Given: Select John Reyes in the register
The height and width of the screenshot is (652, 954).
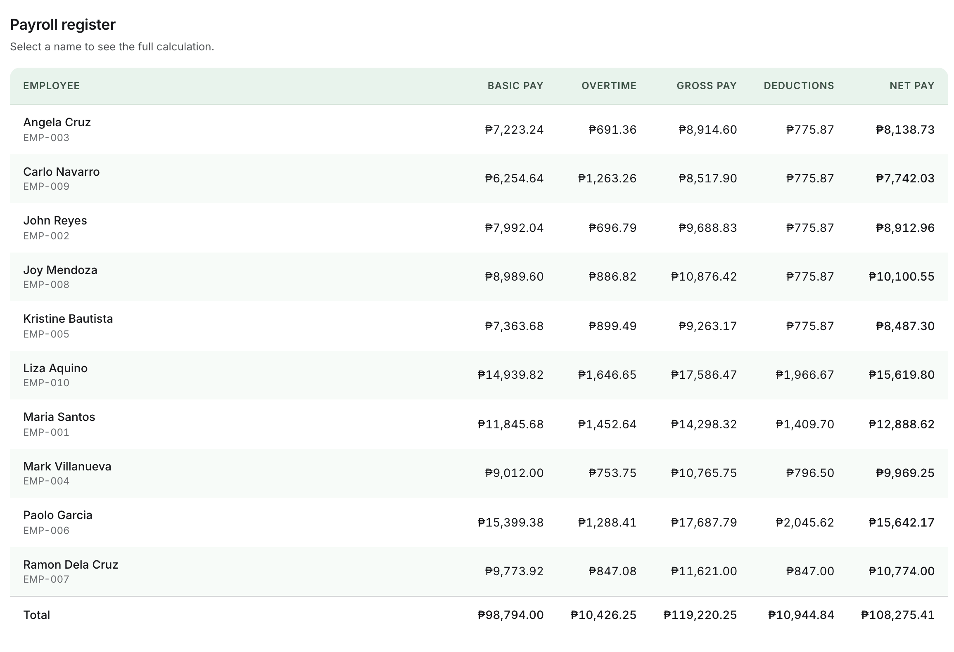Looking at the screenshot, I should (x=55, y=220).
